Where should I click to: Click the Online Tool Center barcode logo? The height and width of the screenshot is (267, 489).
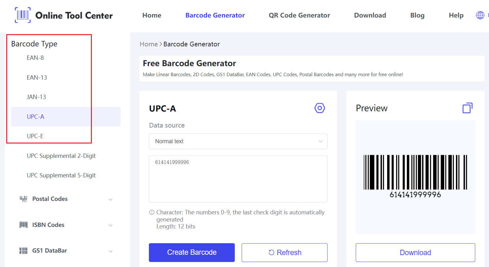[x=23, y=15]
